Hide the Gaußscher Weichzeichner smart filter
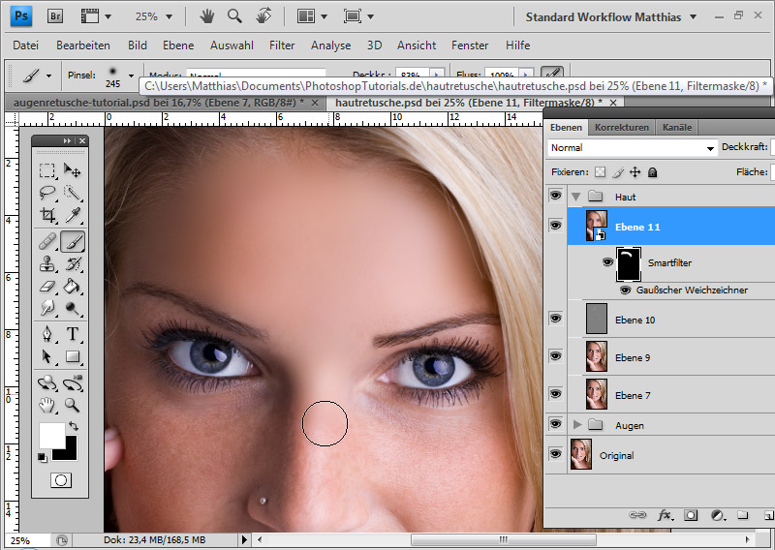This screenshot has height=550, width=775. (625, 290)
